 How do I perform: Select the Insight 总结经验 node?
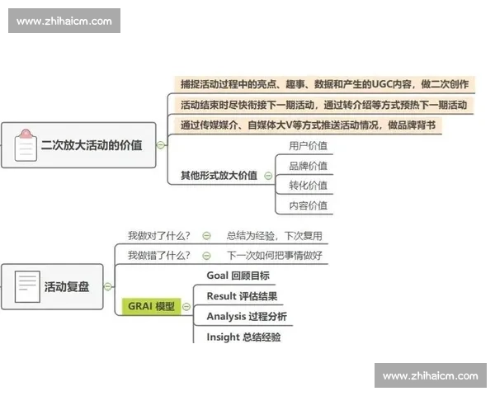pyautogui.click(x=243, y=337)
